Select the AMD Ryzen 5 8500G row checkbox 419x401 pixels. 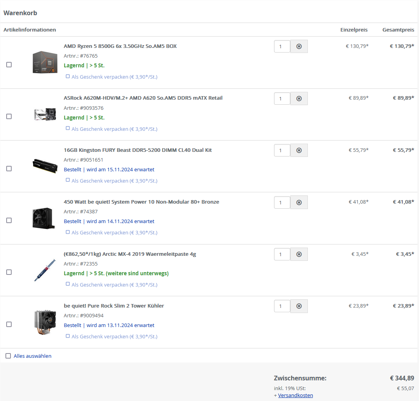pos(9,65)
